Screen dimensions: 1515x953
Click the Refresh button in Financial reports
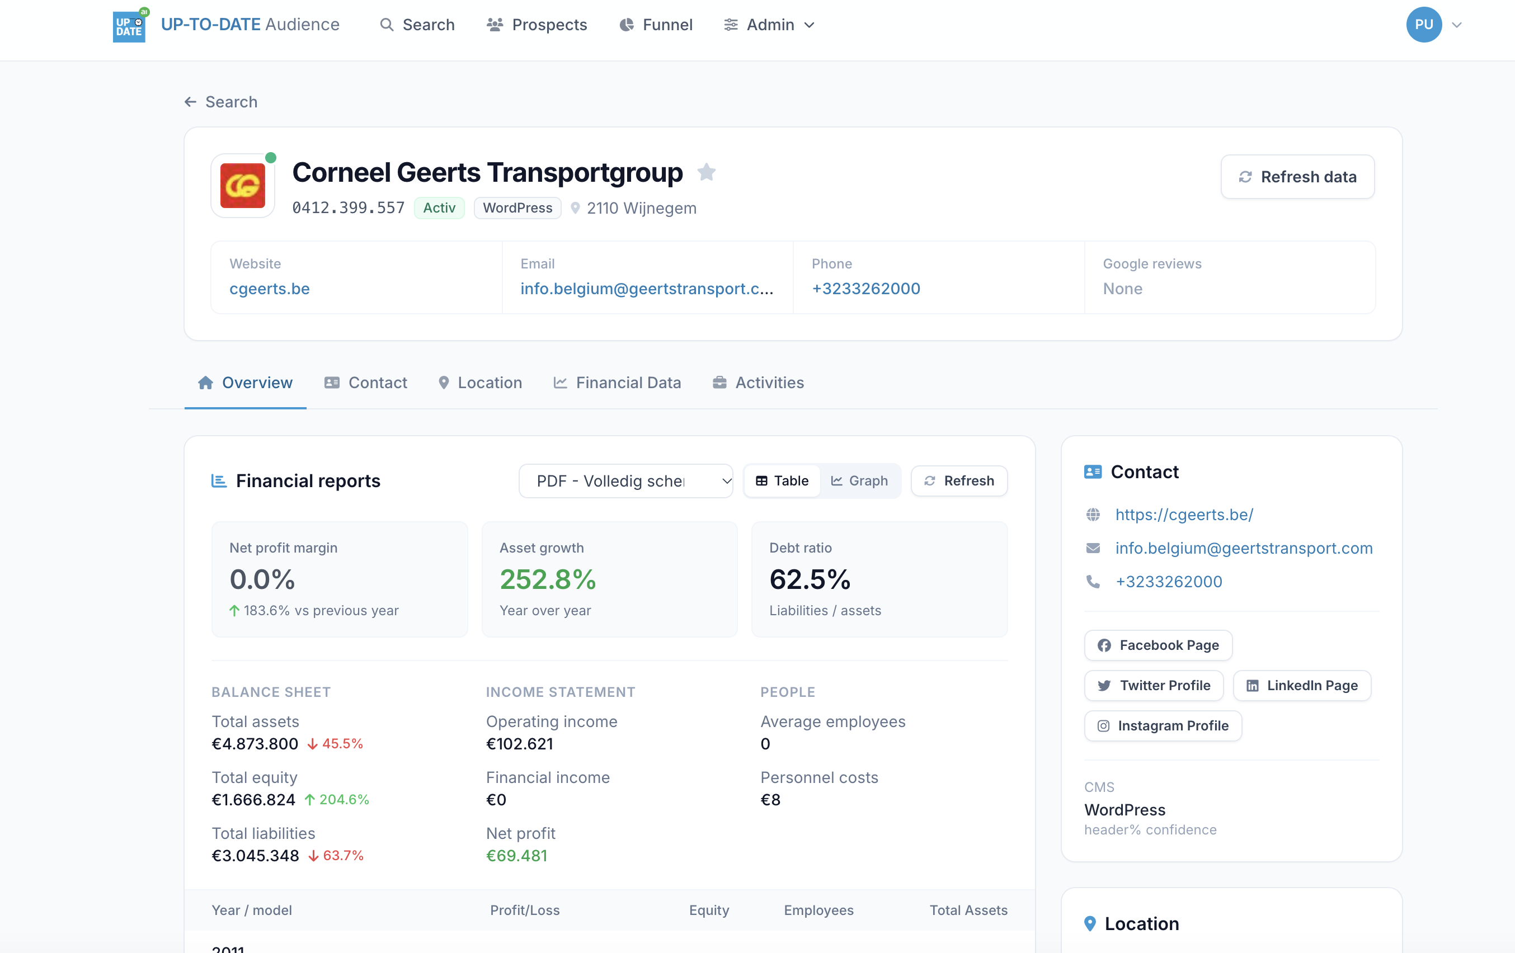[959, 481]
